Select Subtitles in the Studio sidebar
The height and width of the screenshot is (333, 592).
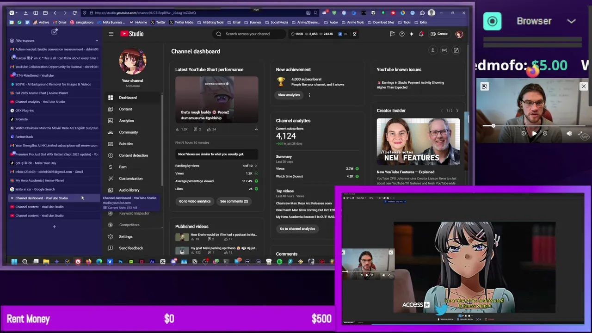[x=133, y=144]
